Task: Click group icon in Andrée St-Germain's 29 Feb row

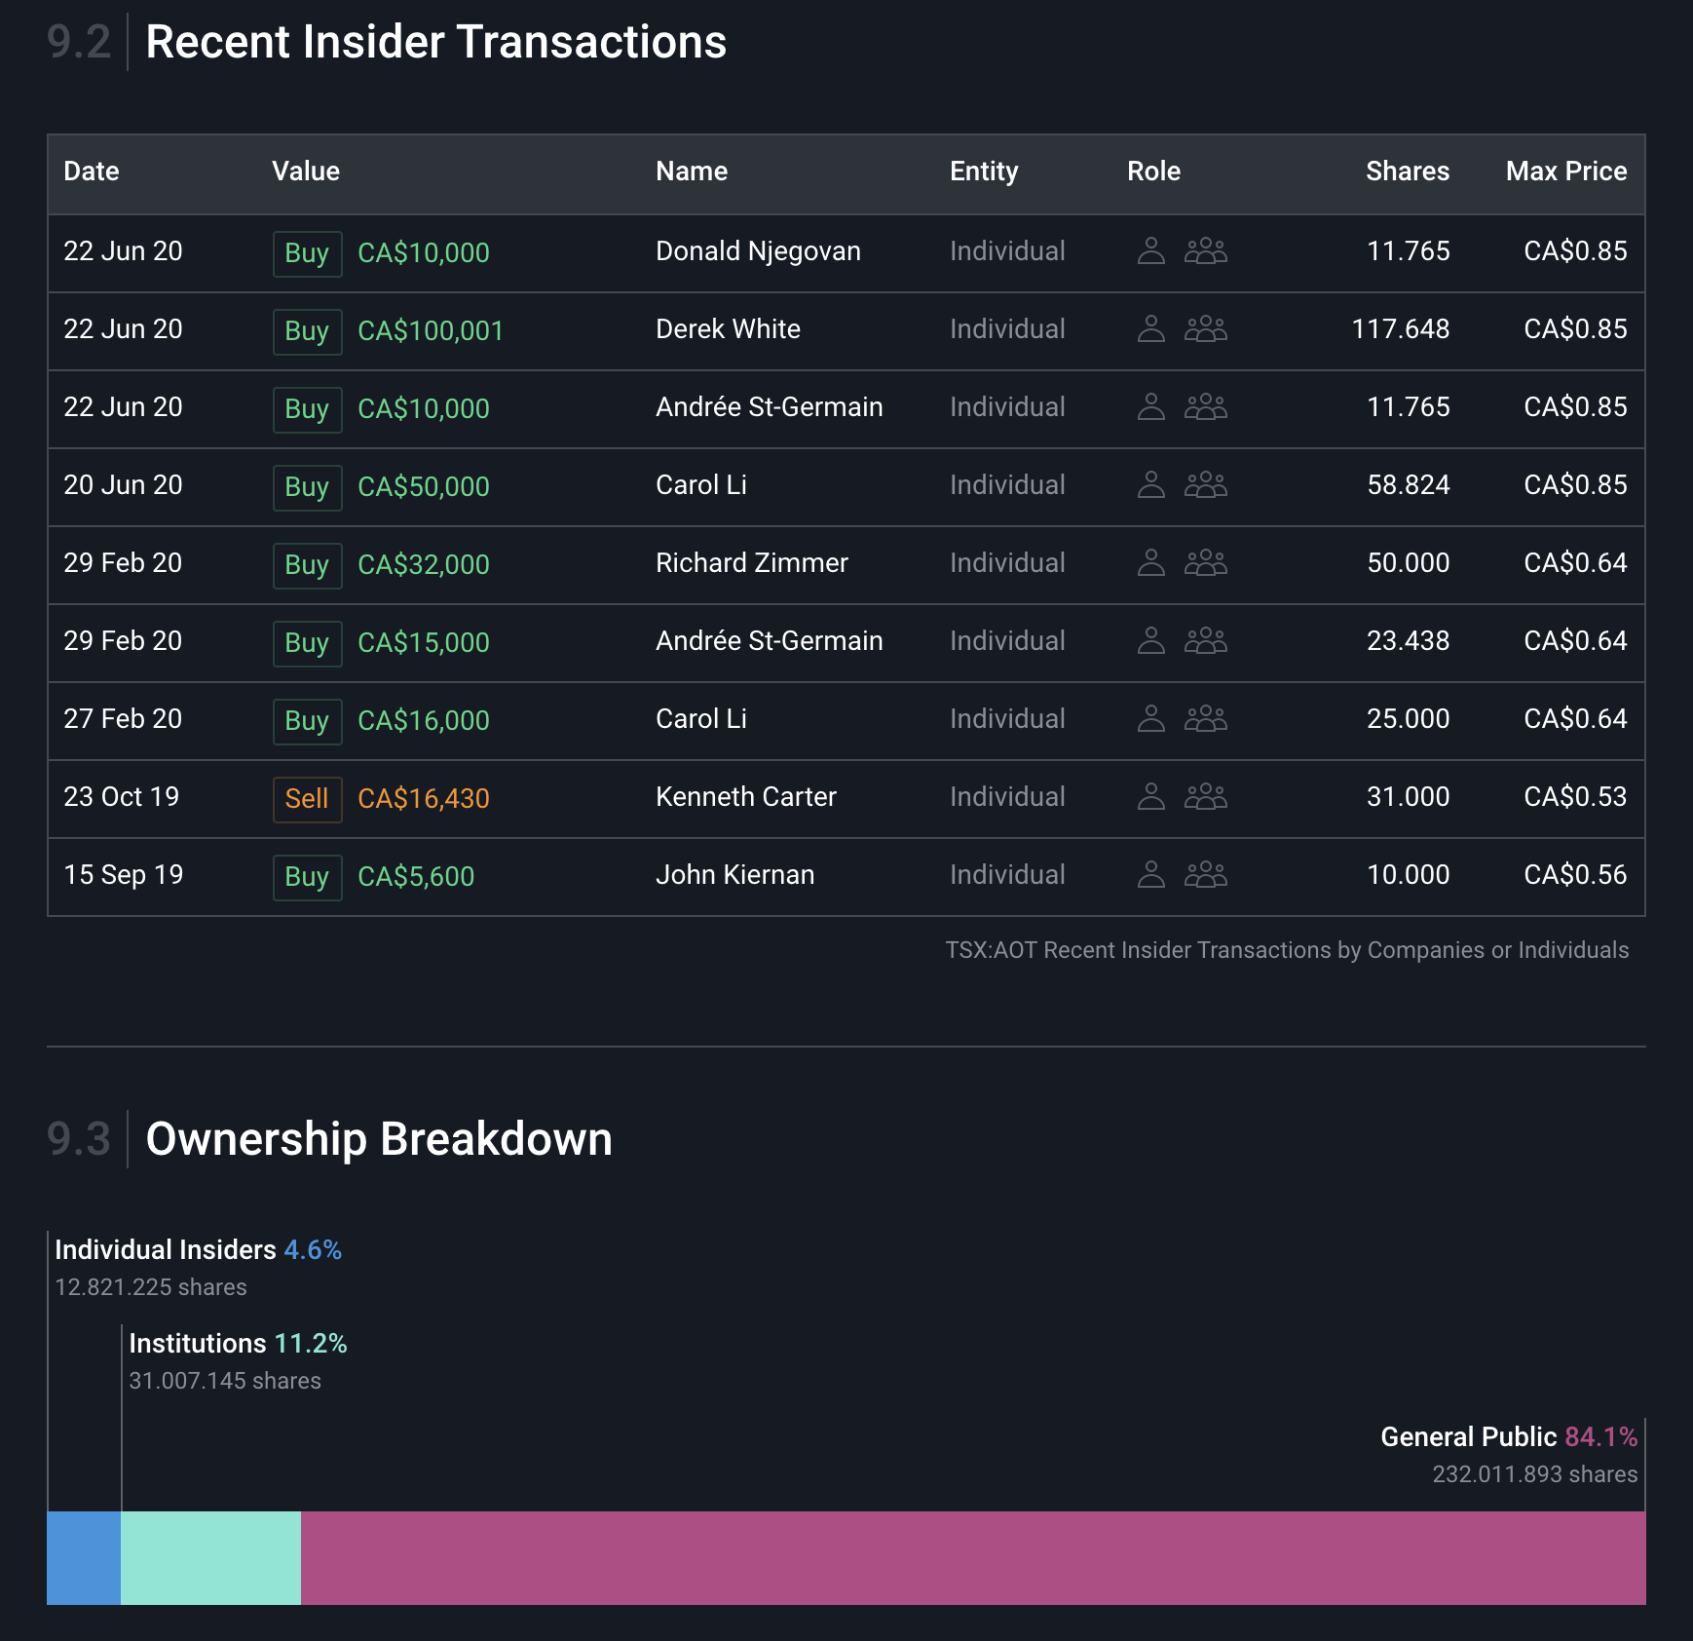Action: click(x=1206, y=641)
